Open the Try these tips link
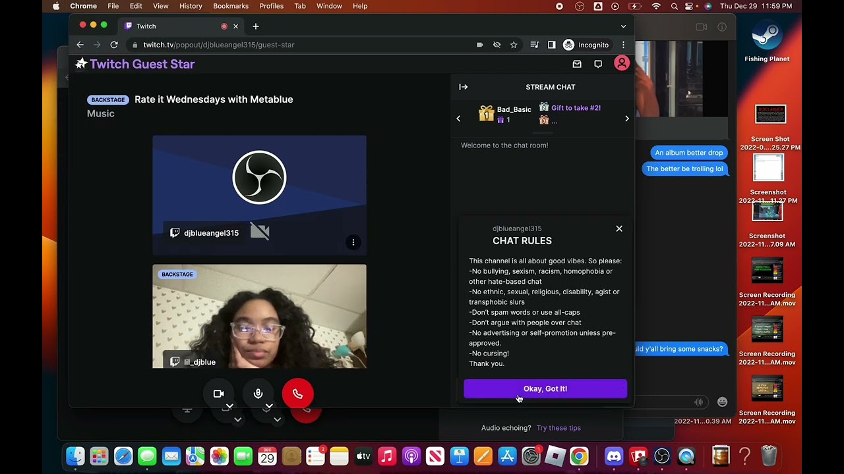Image resolution: width=844 pixels, height=474 pixels. [558, 428]
